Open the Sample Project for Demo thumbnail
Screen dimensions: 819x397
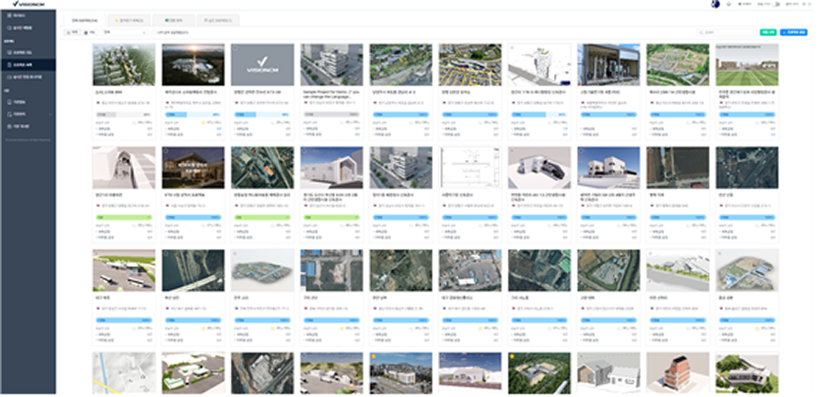tap(331, 64)
